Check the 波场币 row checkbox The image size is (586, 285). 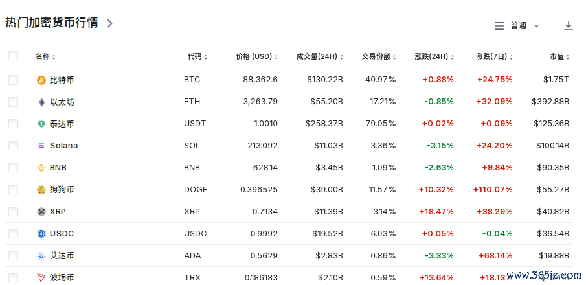pos(13,277)
